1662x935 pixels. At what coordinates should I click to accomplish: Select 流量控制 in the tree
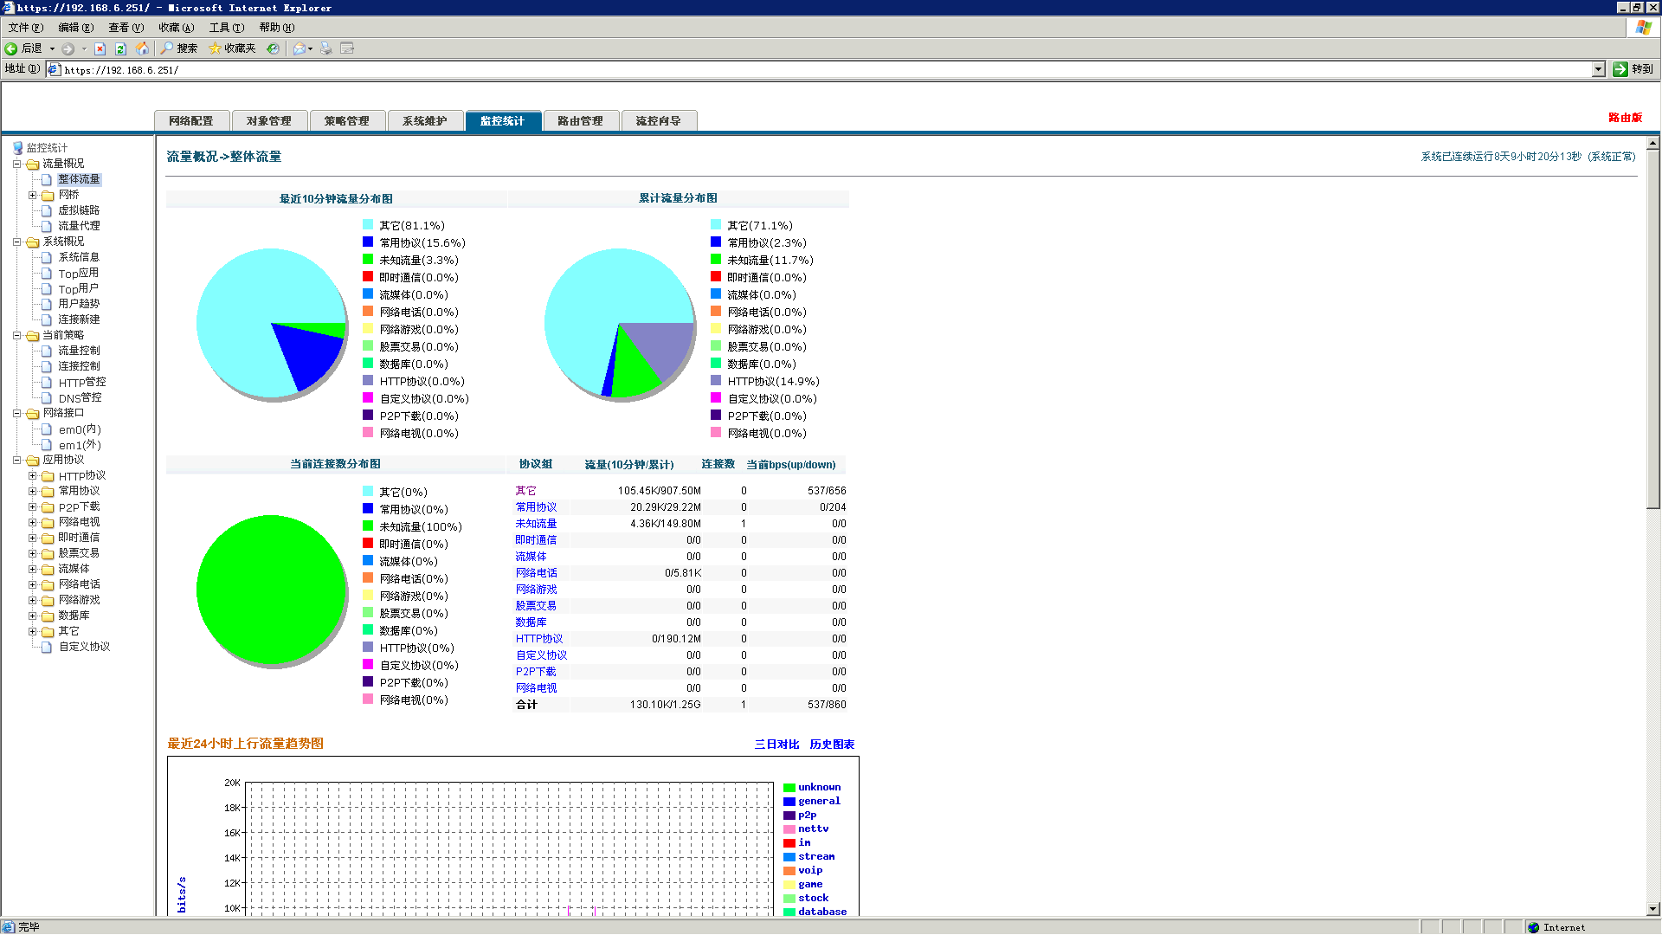click(x=79, y=351)
